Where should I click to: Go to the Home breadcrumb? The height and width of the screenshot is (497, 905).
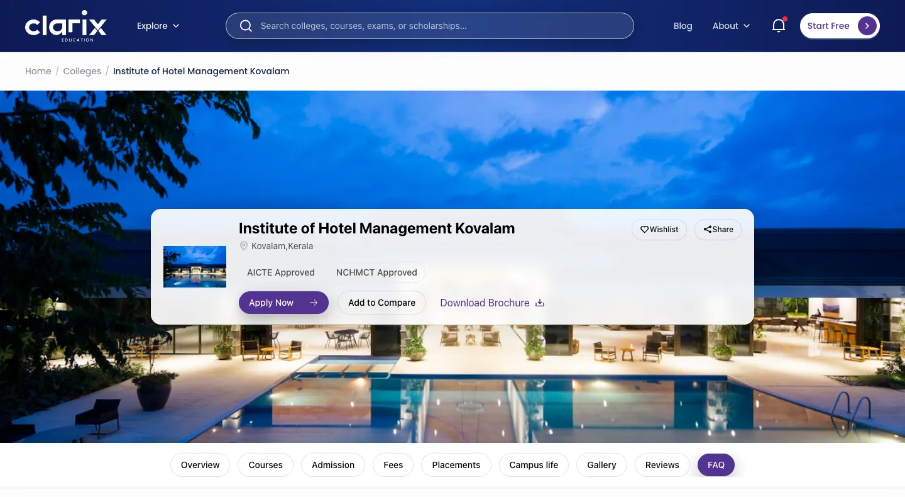pyautogui.click(x=38, y=71)
